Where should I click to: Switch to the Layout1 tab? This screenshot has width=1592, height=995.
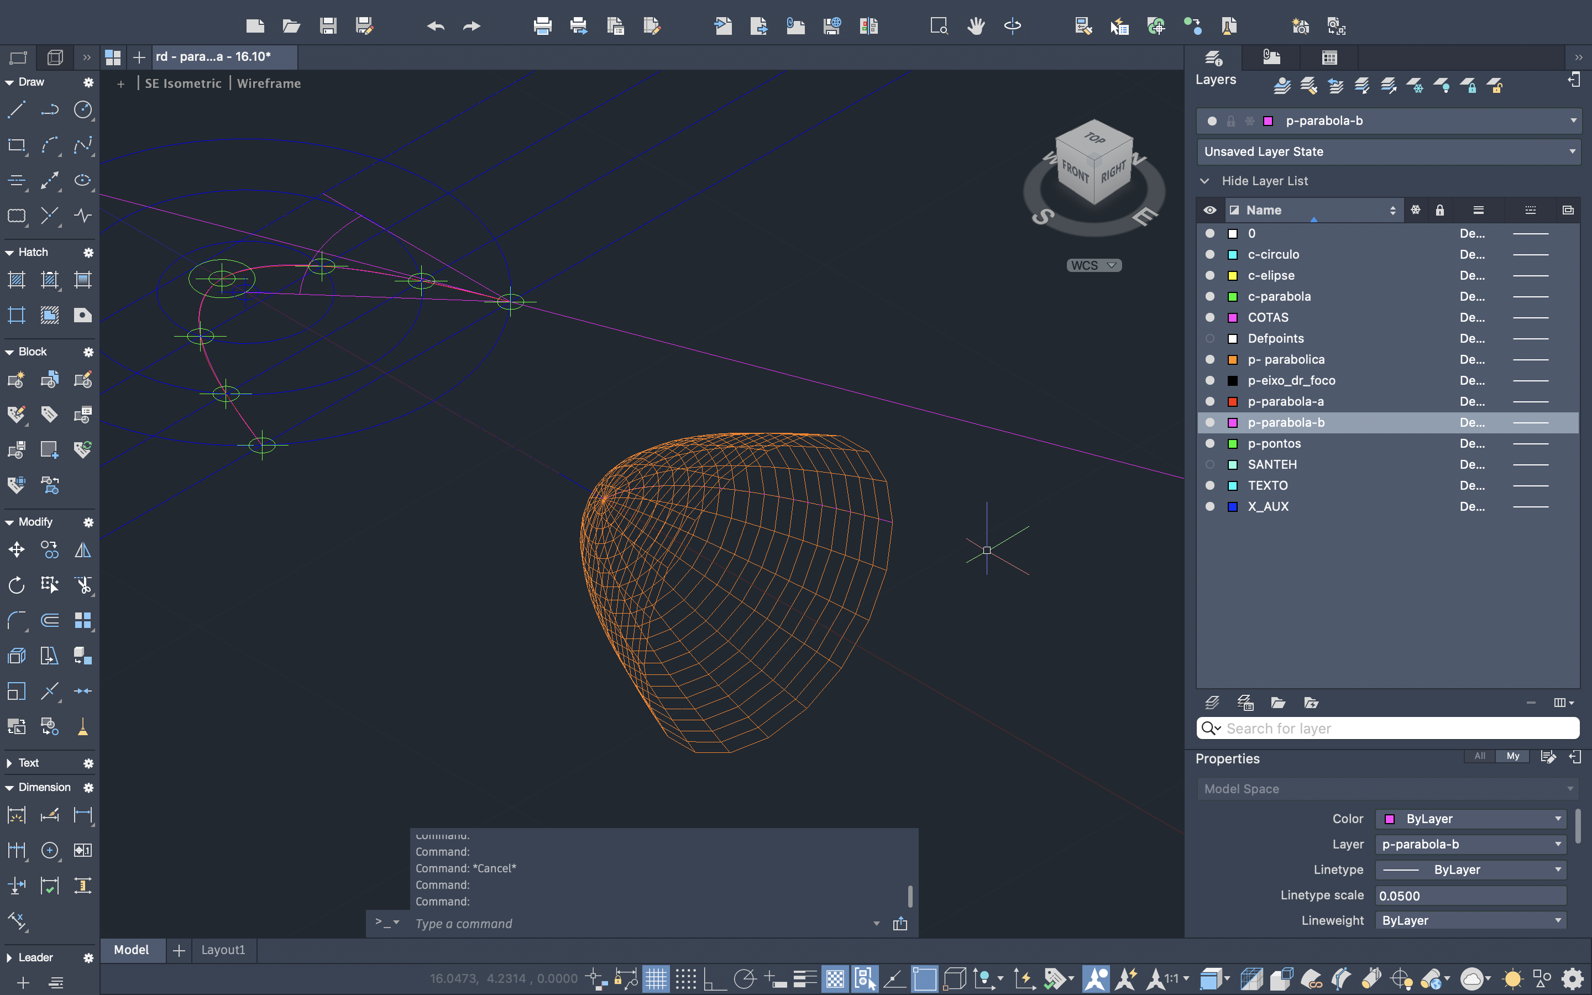pyautogui.click(x=223, y=950)
